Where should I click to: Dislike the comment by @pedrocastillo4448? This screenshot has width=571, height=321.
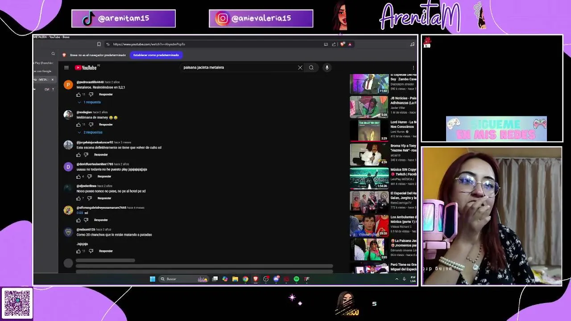pyautogui.click(x=91, y=95)
